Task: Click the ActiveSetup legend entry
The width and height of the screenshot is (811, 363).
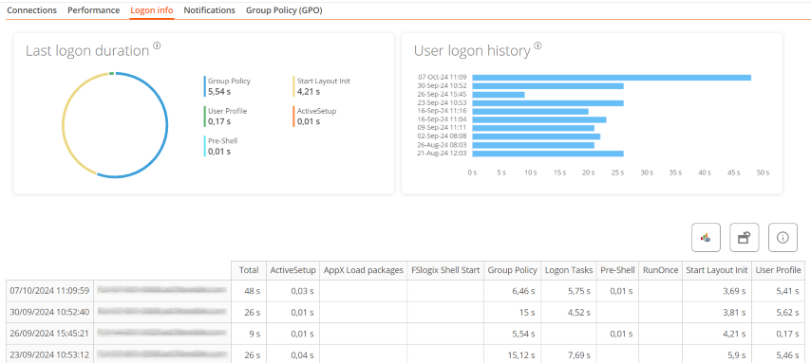Action: 315,117
